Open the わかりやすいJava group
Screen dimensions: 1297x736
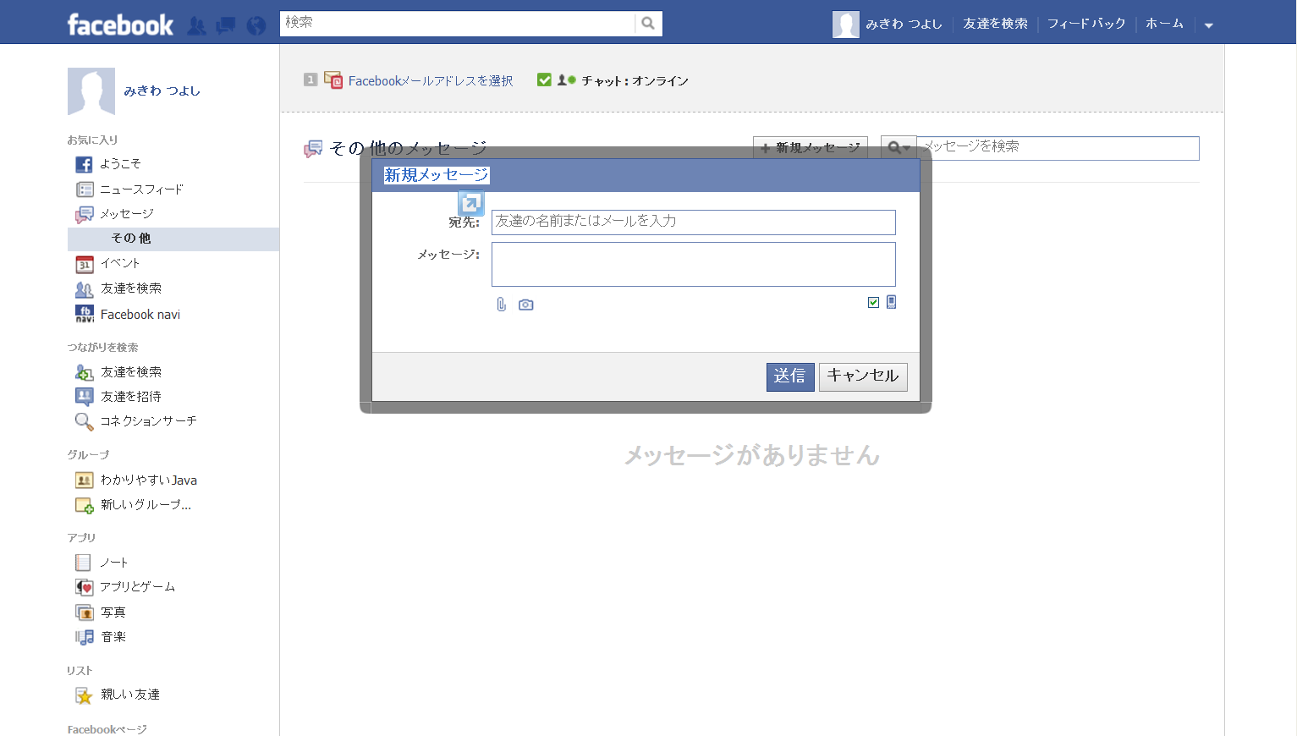[x=148, y=481]
